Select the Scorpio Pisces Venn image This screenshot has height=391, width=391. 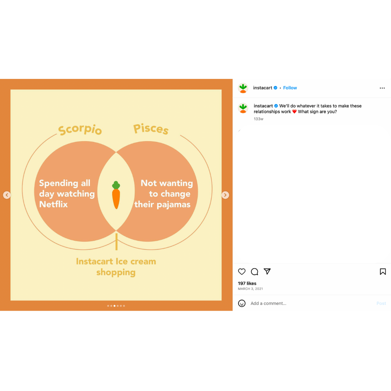pos(116,195)
